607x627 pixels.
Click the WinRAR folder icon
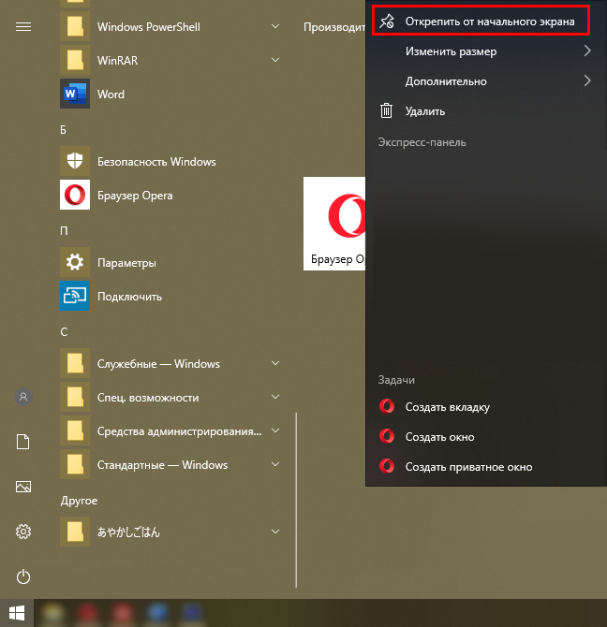(75, 60)
